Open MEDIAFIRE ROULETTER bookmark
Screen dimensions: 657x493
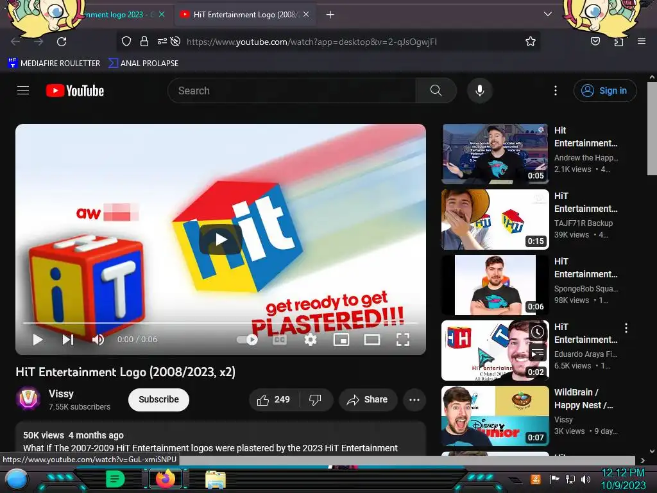point(54,64)
